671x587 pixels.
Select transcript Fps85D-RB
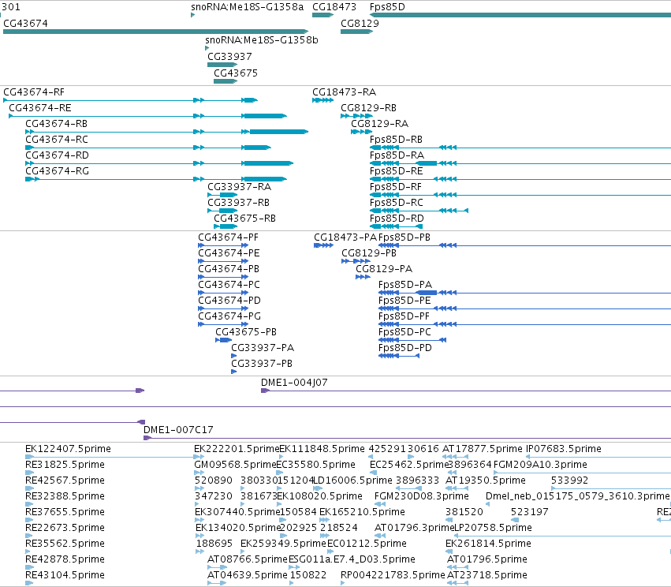click(520, 148)
